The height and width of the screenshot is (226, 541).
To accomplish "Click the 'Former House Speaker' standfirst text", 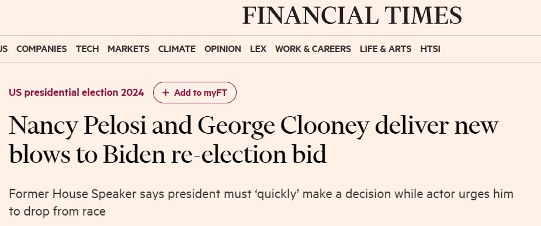I will pos(72,194).
